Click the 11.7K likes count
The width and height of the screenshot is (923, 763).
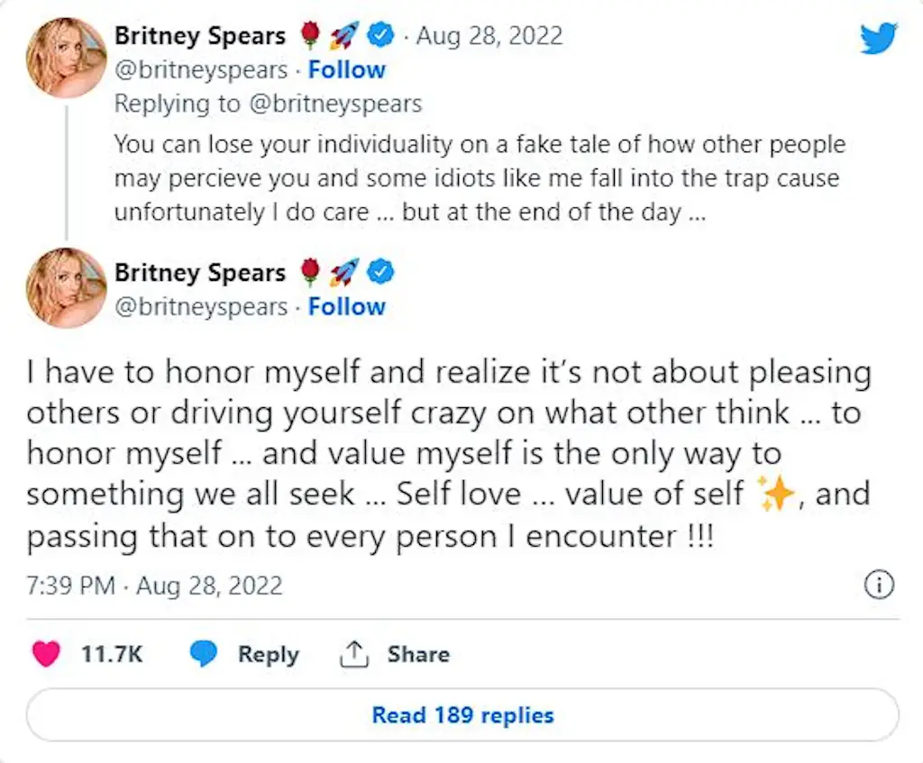[112, 654]
